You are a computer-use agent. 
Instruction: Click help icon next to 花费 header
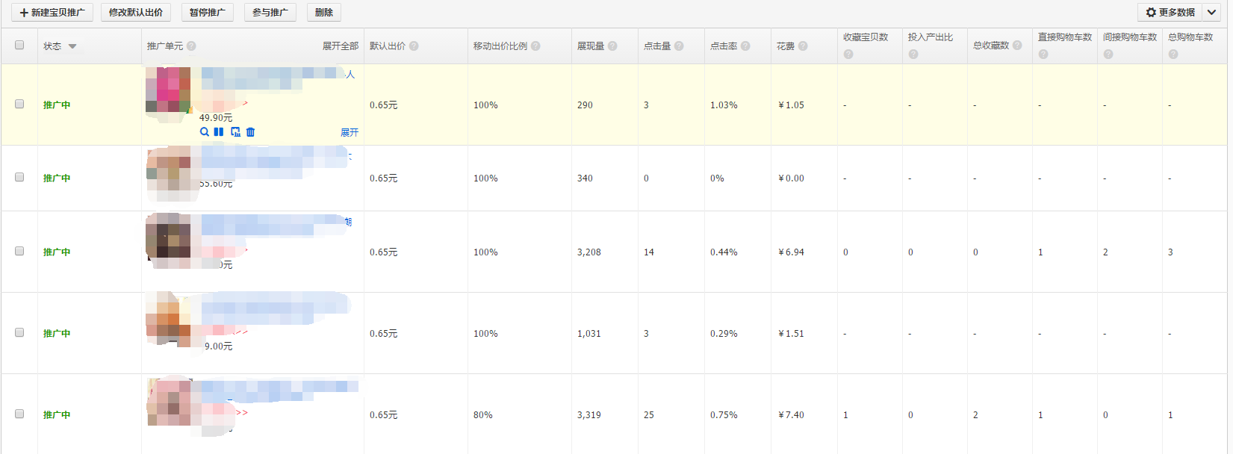point(803,46)
